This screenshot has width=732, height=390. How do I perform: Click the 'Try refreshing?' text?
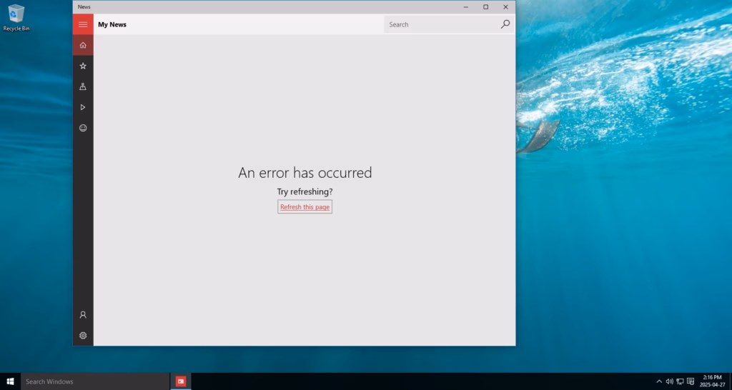(x=305, y=191)
